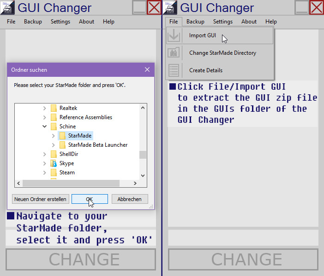Click CHANGE button in left window

[81, 259]
